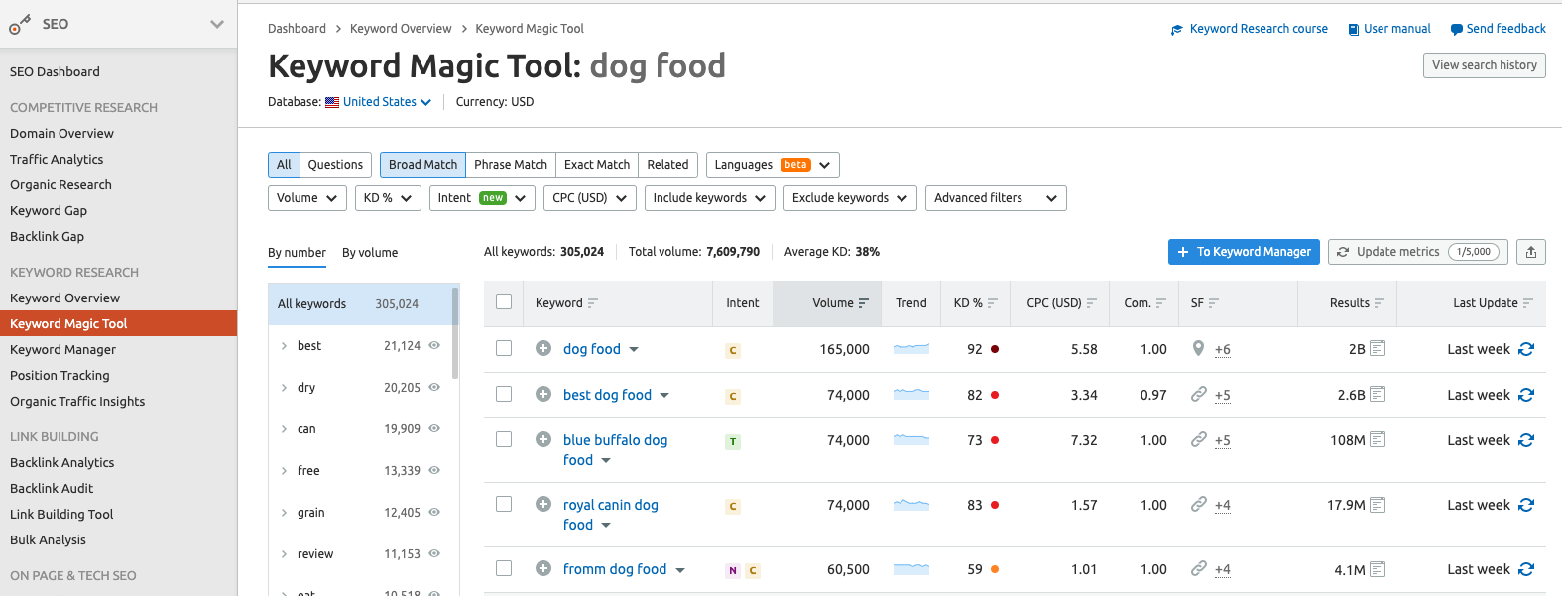Refresh metrics for dog food row
Screen dimensions: 1562x596
tap(1526, 349)
